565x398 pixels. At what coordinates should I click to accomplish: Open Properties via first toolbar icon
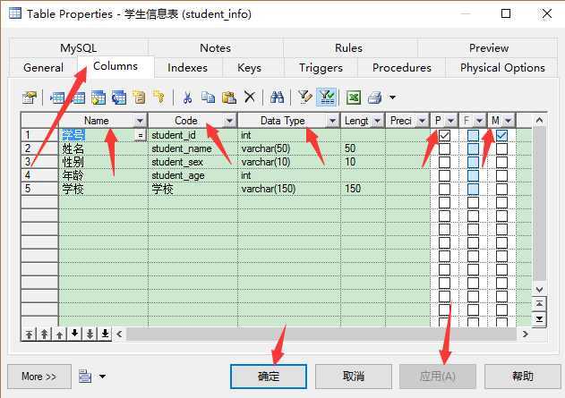pyautogui.click(x=30, y=97)
